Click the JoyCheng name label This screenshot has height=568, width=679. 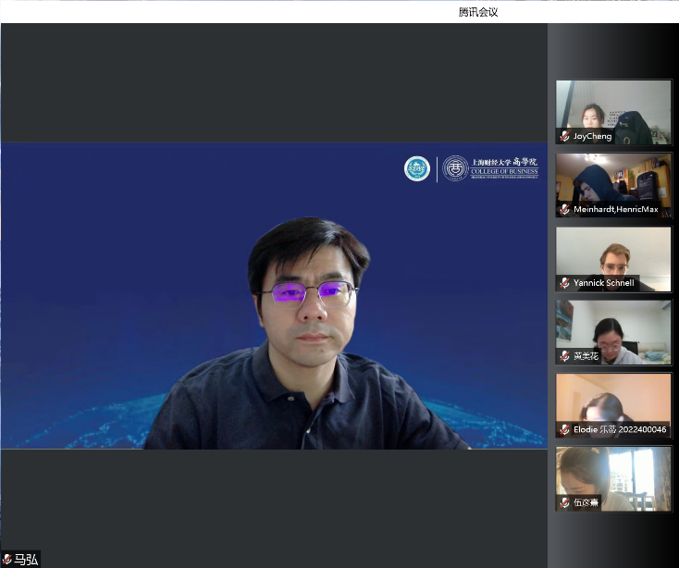[592, 137]
